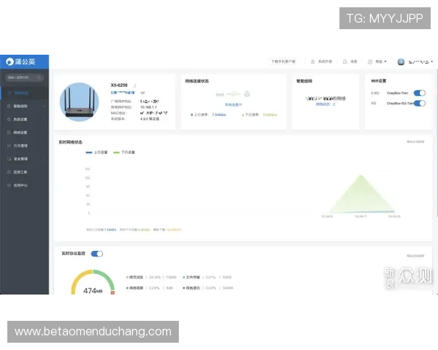438x350 pixels.
Task: Open 系统升级 via its top bar icon
Action: coord(313,62)
